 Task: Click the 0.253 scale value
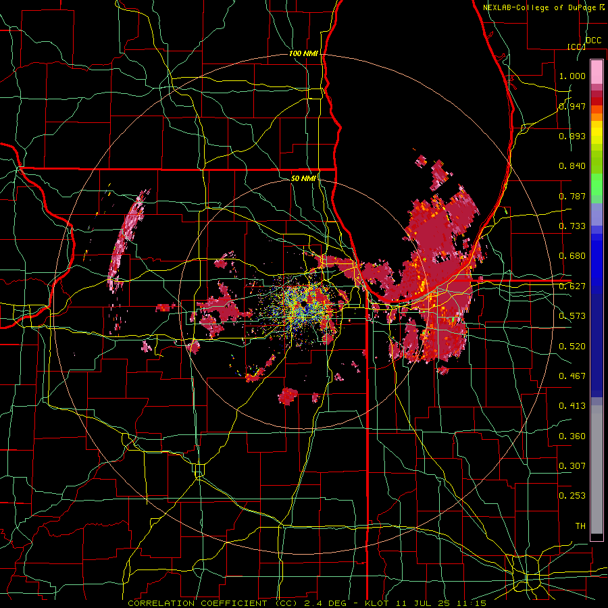[572, 496]
